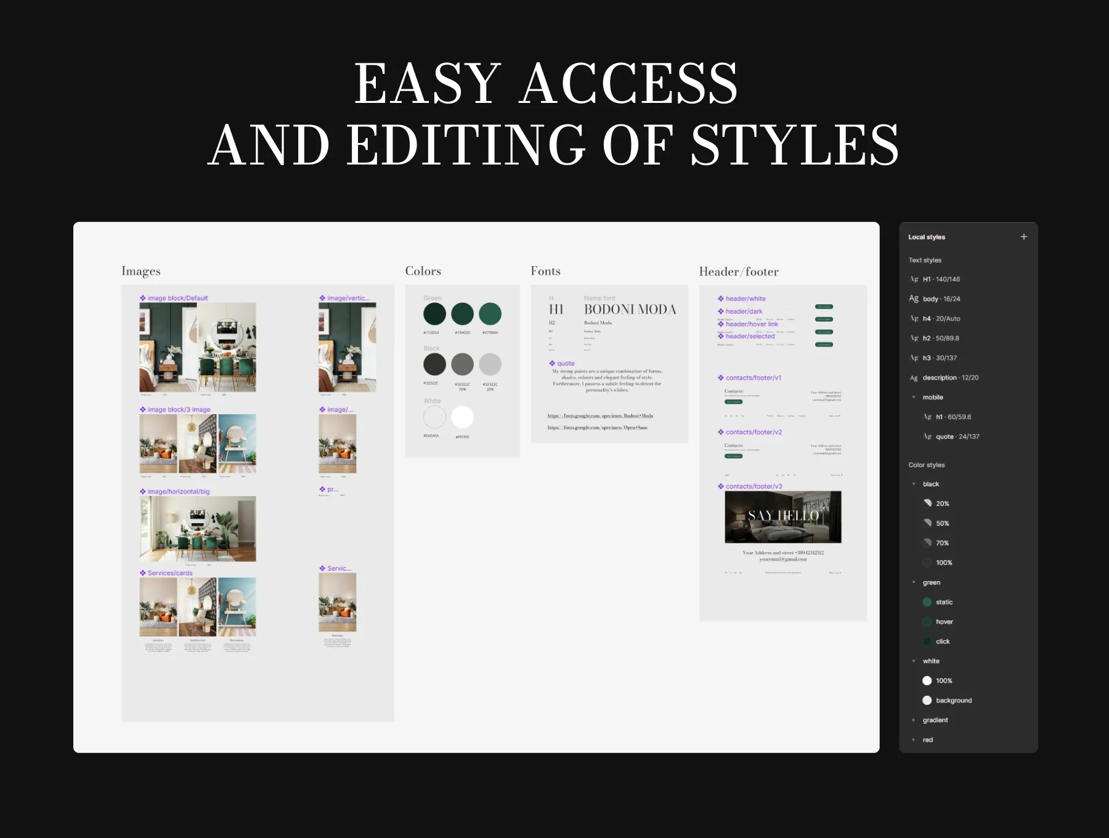Click the #194033 green circle
This screenshot has height=838, width=1109.
point(463,314)
